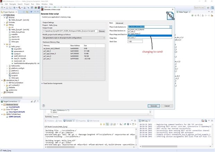Select ps7_ram_0 in dropdown list
This screenshot has height=152, width=215.
(132, 35)
